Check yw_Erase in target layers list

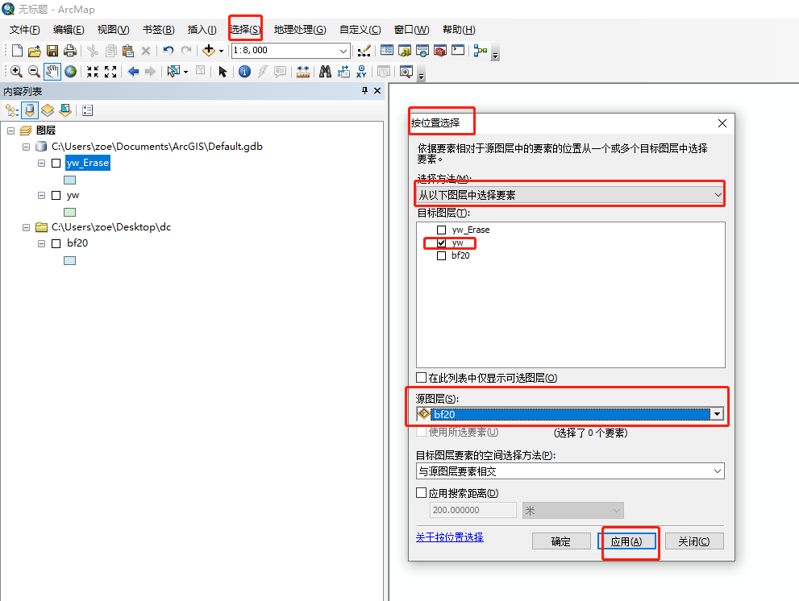(441, 230)
